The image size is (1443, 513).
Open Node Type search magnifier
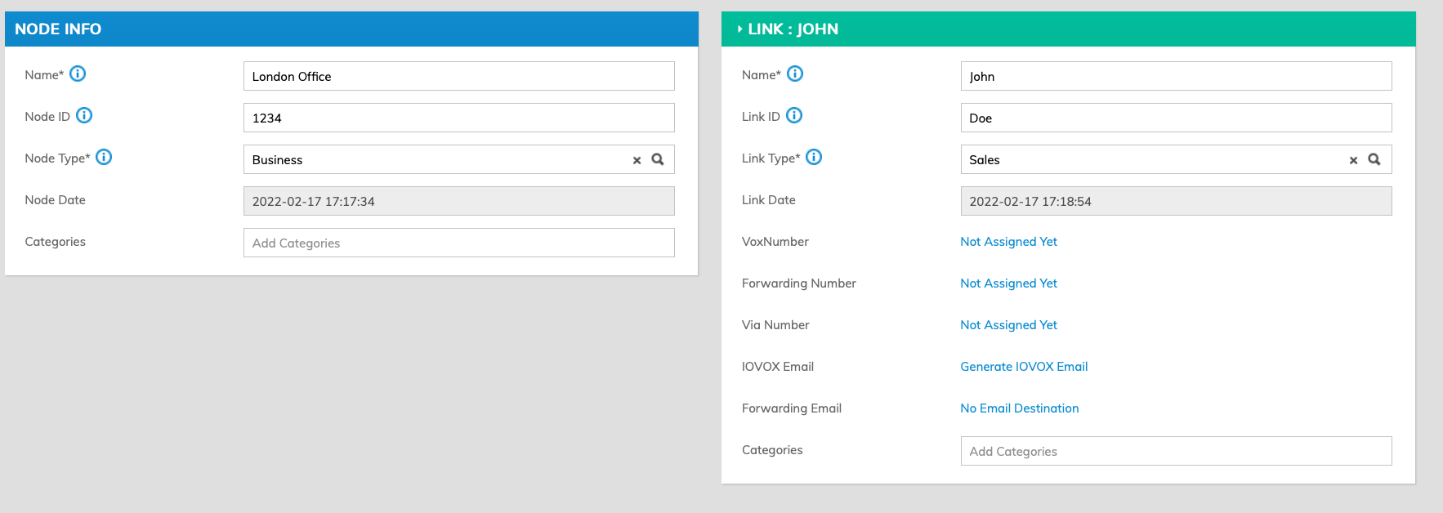658,159
